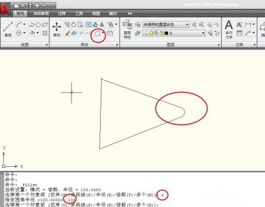Select the Multileader tool
This screenshot has height=207, width=265.
248,33
